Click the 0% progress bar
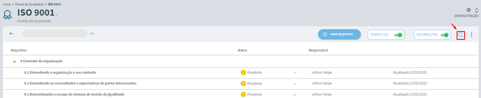The height and width of the screenshot is (98, 481). pos(55,34)
